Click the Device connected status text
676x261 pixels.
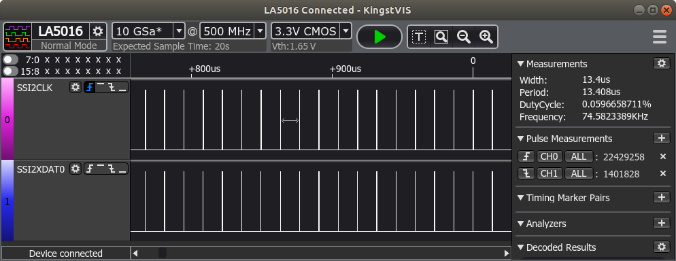[x=65, y=254]
